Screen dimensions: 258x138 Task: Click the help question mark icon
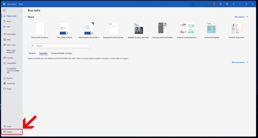233,4
